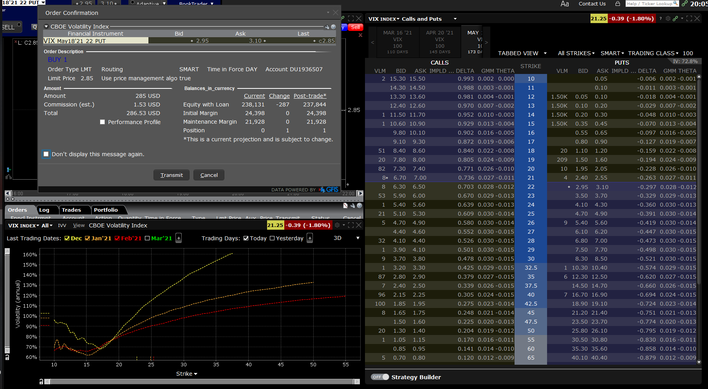Click the red Sell button

(x=356, y=27)
